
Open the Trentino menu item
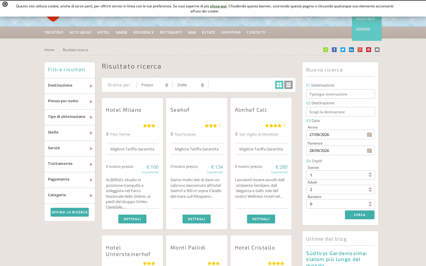point(54,33)
